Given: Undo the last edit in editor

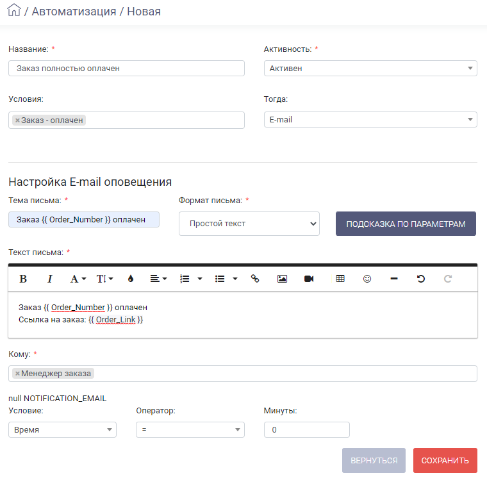Looking at the screenshot, I should (421, 279).
